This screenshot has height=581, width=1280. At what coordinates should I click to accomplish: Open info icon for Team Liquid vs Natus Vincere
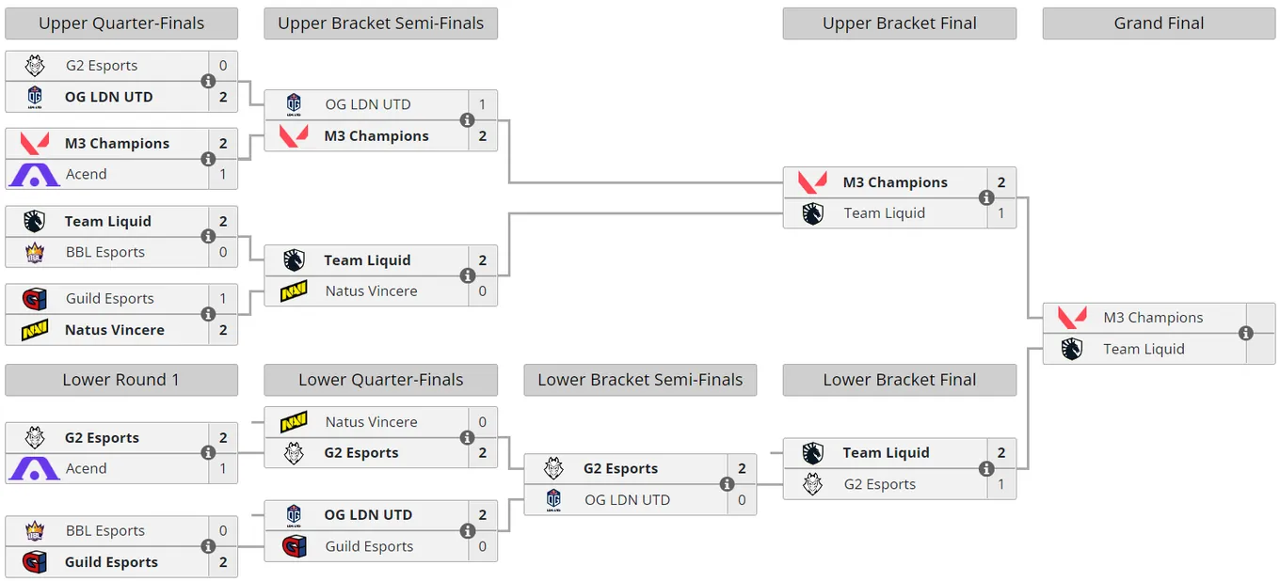pyautogui.click(x=468, y=275)
